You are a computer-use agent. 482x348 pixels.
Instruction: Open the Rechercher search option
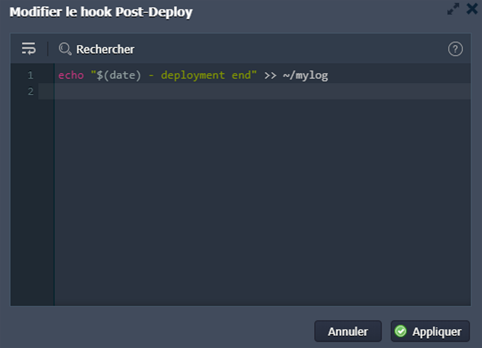105,49
